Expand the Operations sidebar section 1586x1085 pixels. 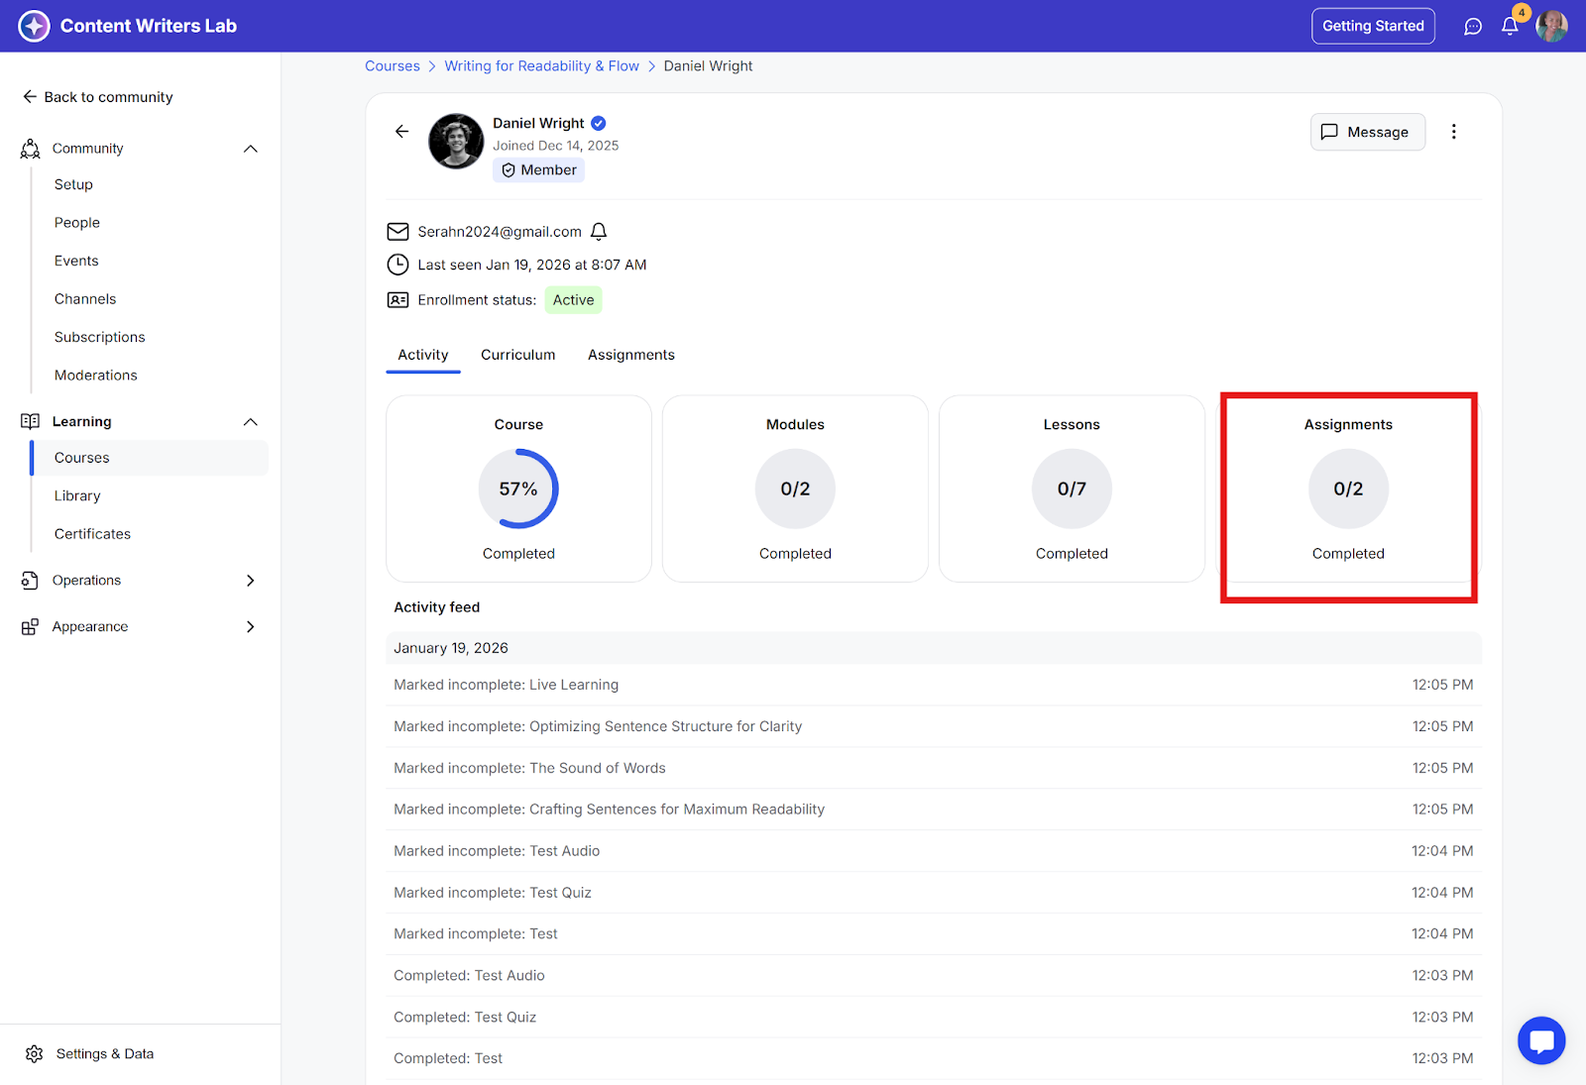pyautogui.click(x=251, y=581)
